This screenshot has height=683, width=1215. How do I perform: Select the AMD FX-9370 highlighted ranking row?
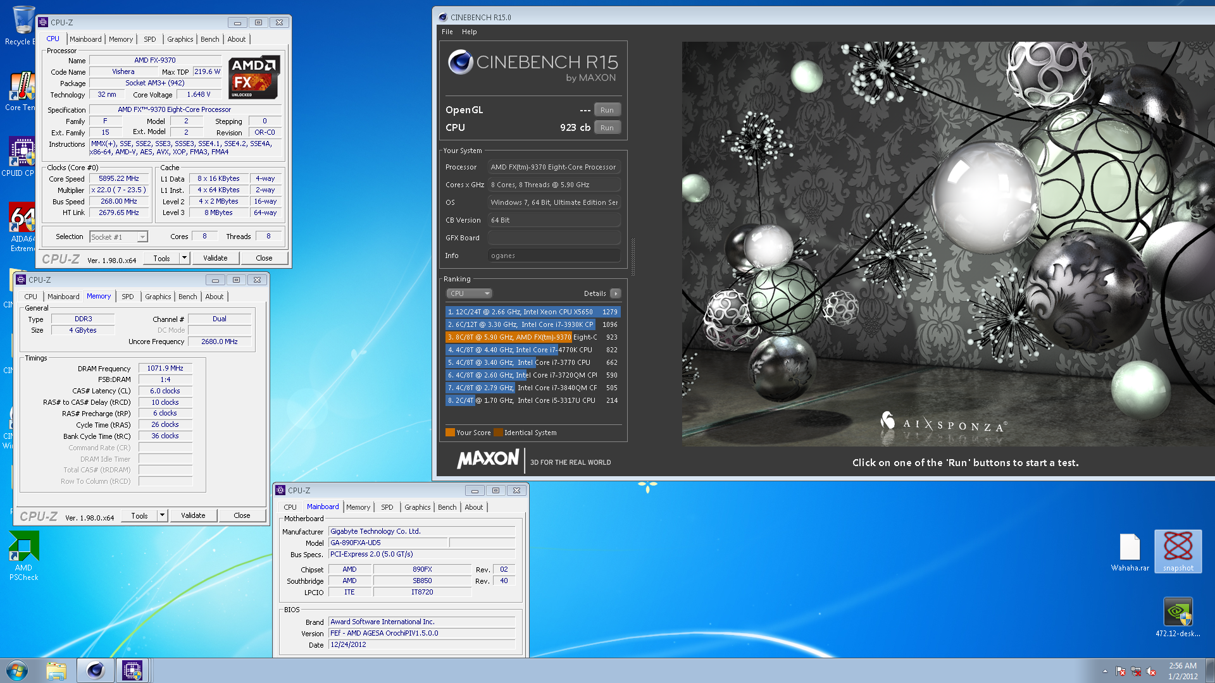533,337
